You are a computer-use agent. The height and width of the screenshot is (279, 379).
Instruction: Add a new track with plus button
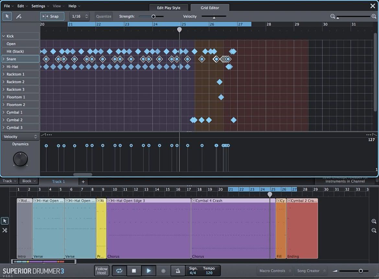[x=83, y=182]
